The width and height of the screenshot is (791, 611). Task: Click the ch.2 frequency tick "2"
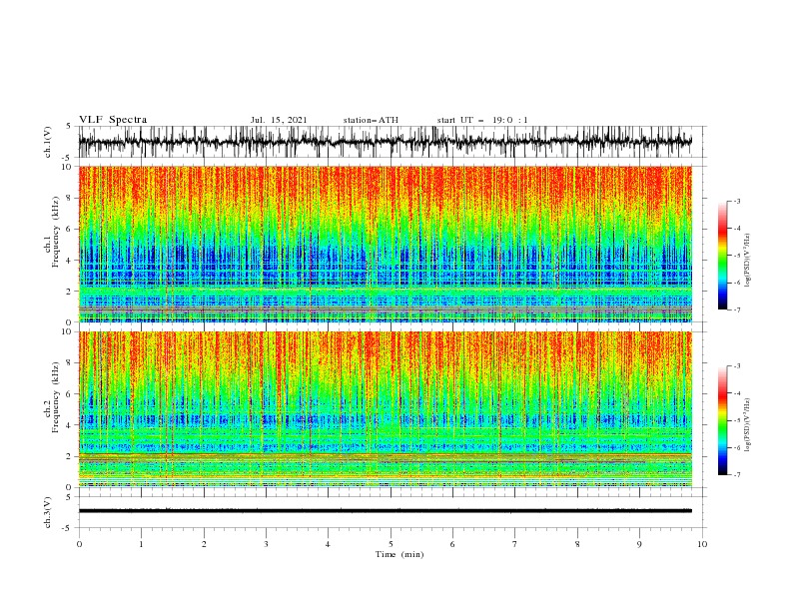(69, 456)
